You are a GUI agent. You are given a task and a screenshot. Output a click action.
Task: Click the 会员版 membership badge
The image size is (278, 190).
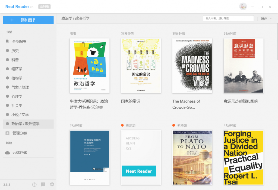click(x=45, y=6)
